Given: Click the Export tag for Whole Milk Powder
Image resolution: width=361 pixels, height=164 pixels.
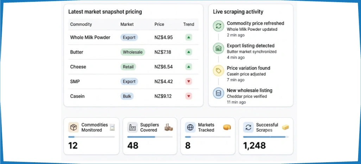Looking at the screenshot, I should coord(129,37).
